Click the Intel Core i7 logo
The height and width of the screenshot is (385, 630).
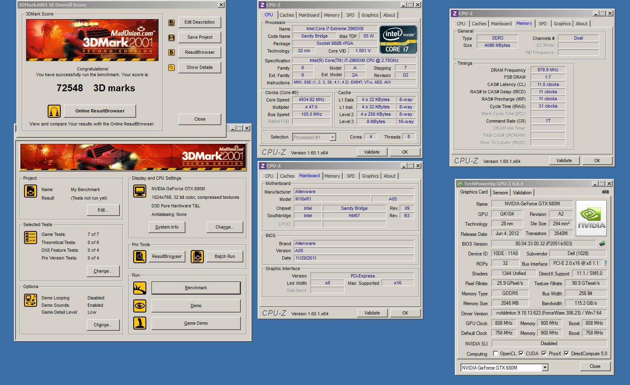coord(398,40)
